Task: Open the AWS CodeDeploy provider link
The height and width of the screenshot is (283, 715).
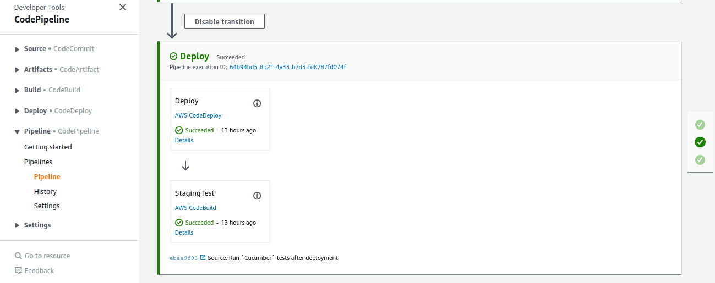Action: point(198,115)
